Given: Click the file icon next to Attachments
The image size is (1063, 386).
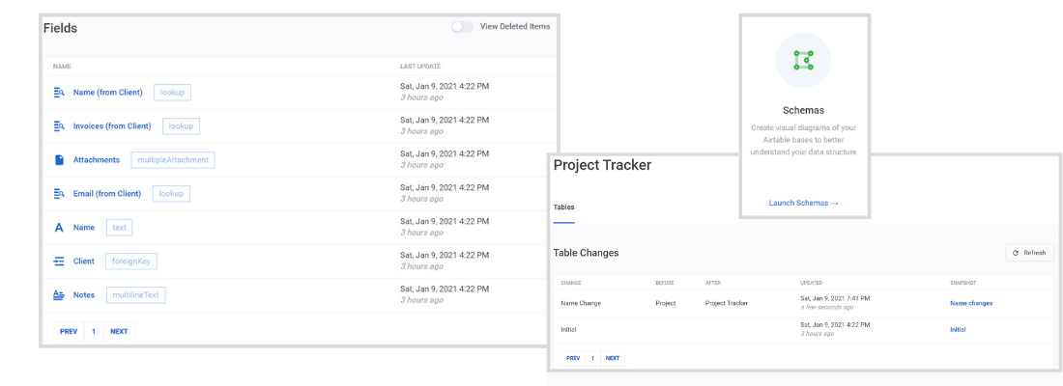Looking at the screenshot, I should pyautogui.click(x=59, y=160).
